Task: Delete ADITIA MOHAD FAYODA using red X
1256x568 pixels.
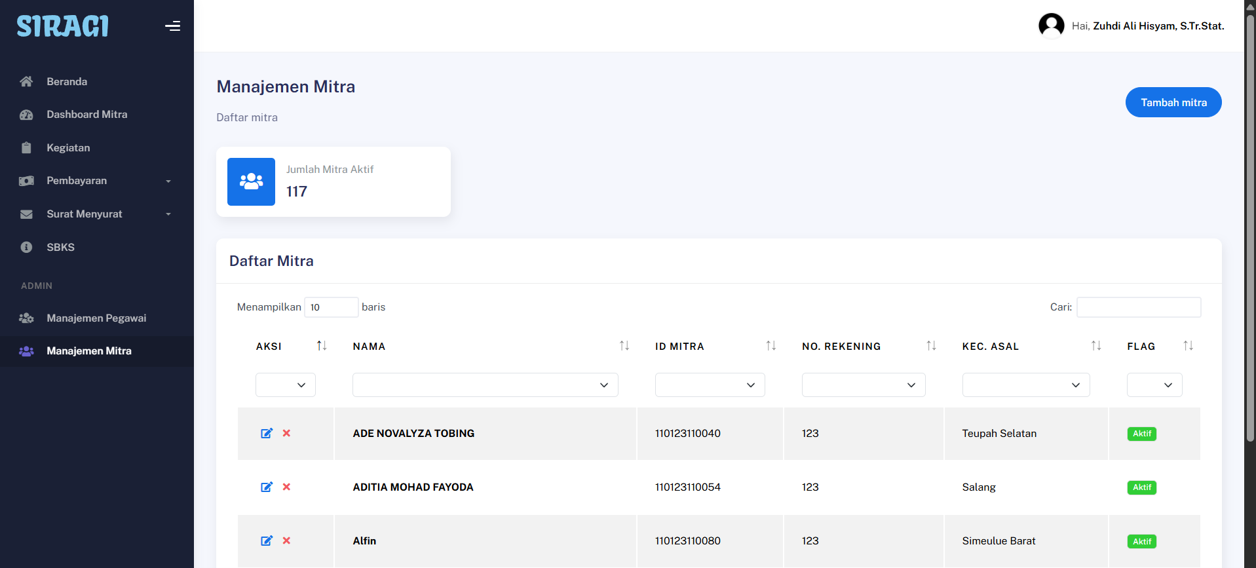Action: (286, 487)
